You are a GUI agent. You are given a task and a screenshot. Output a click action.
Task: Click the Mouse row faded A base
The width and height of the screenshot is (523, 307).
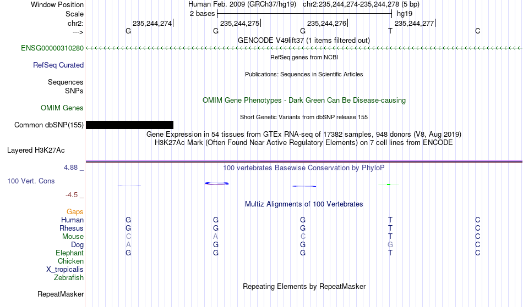click(215, 237)
